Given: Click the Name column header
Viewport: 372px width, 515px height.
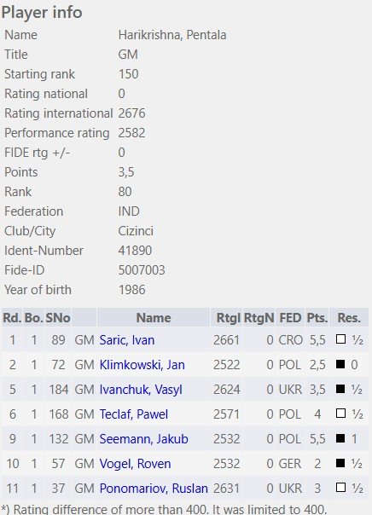Looking at the screenshot, I should [x=154, y=317].
